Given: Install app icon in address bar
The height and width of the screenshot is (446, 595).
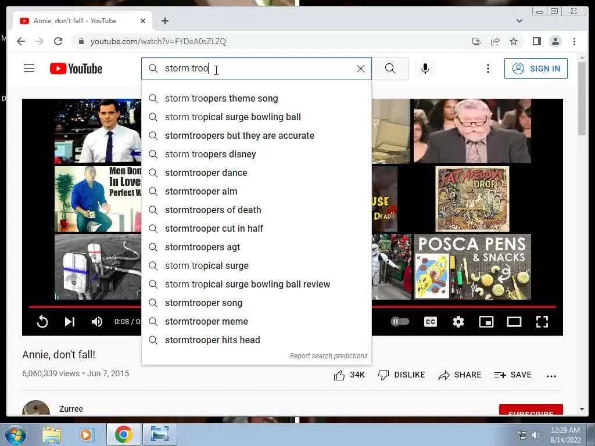Looking at the screenshot, I should pyautogui.click(x=476, y=41).
